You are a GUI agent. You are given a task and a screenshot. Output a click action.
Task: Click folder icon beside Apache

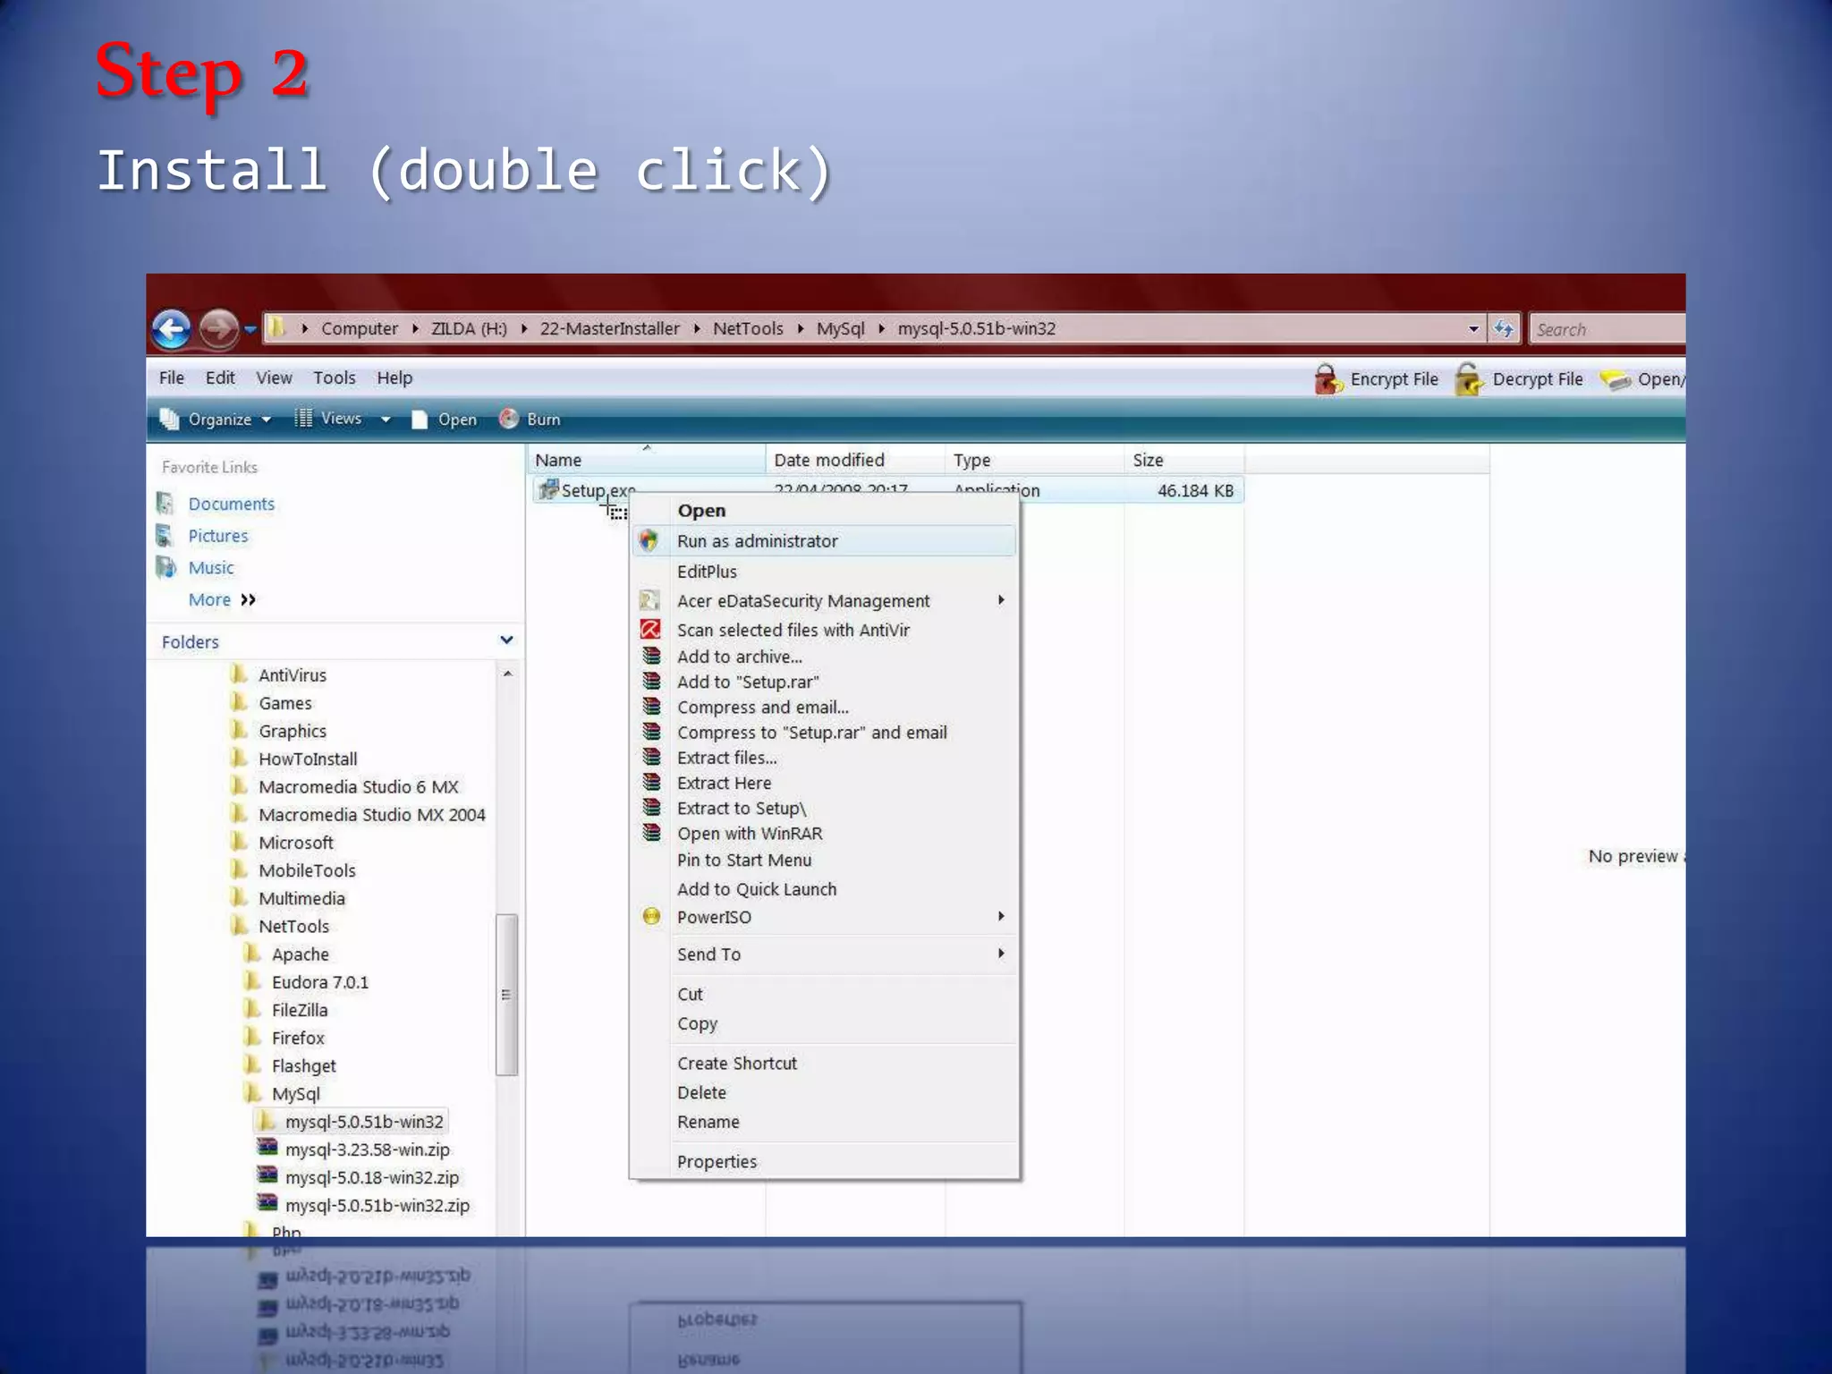[253, 954]
